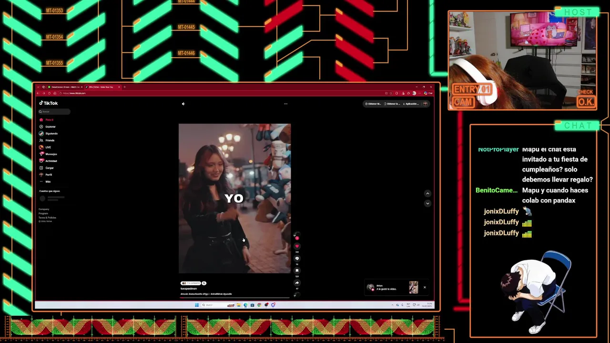This screenshot has height=343, width=610.
Task: Open the video three-dot options menu
Action: point(285,104)
